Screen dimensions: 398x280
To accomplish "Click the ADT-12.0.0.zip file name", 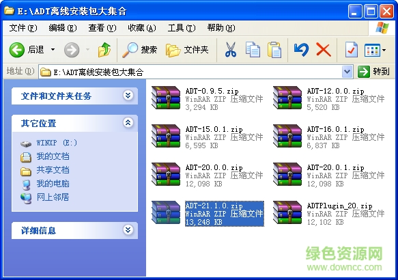I will point(336,91).
